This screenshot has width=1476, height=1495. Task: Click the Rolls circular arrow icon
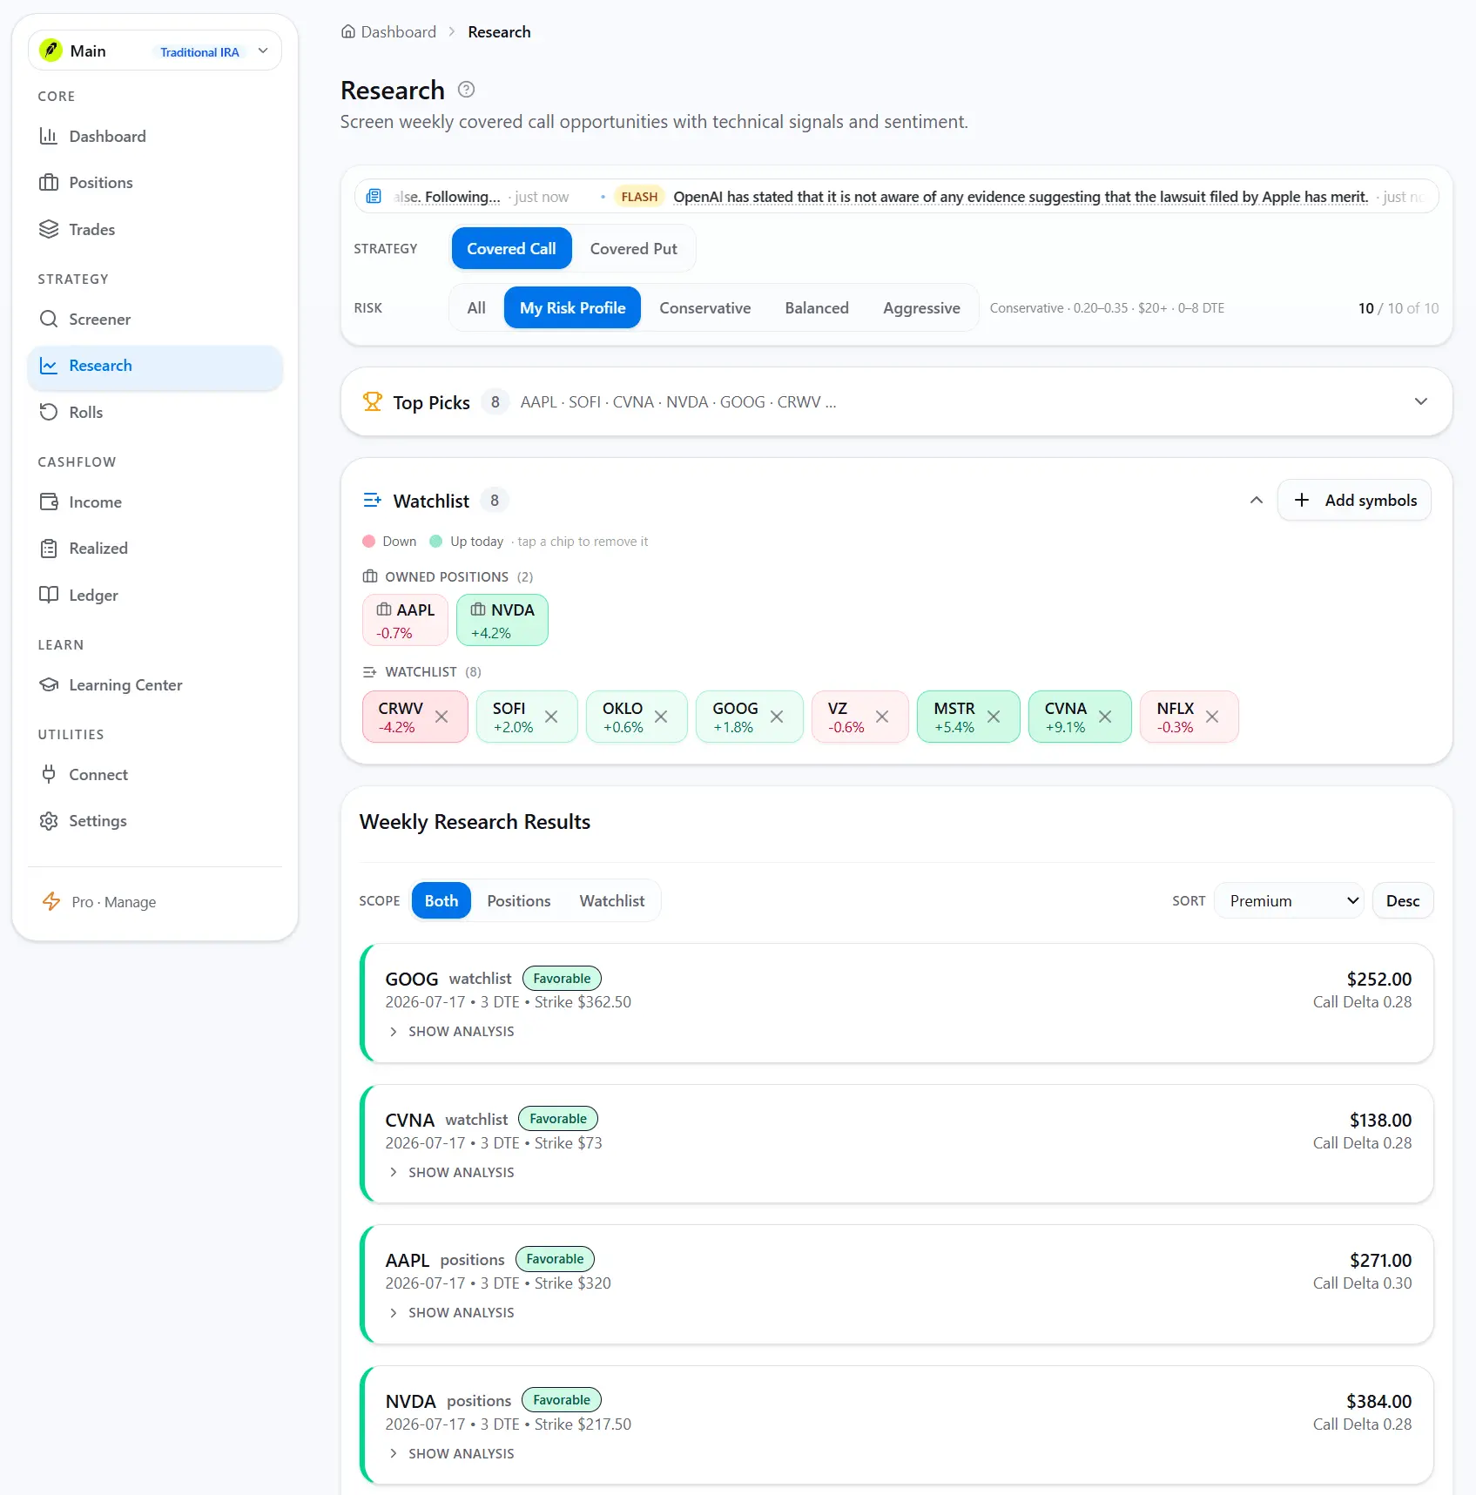[49, 412]
